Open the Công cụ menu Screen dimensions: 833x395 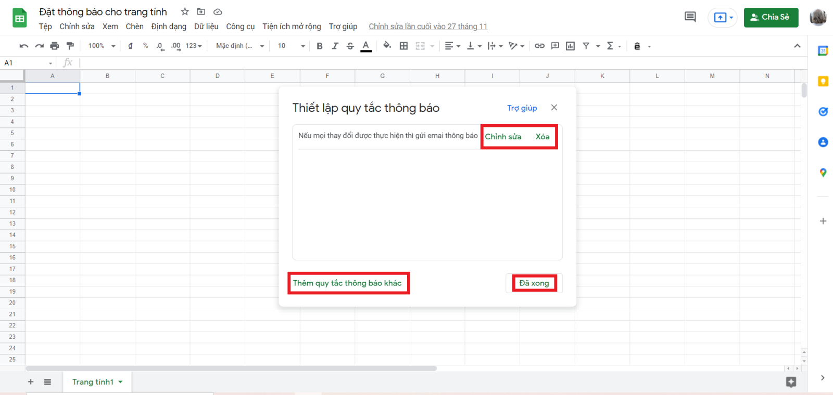[x=241, y=27]
